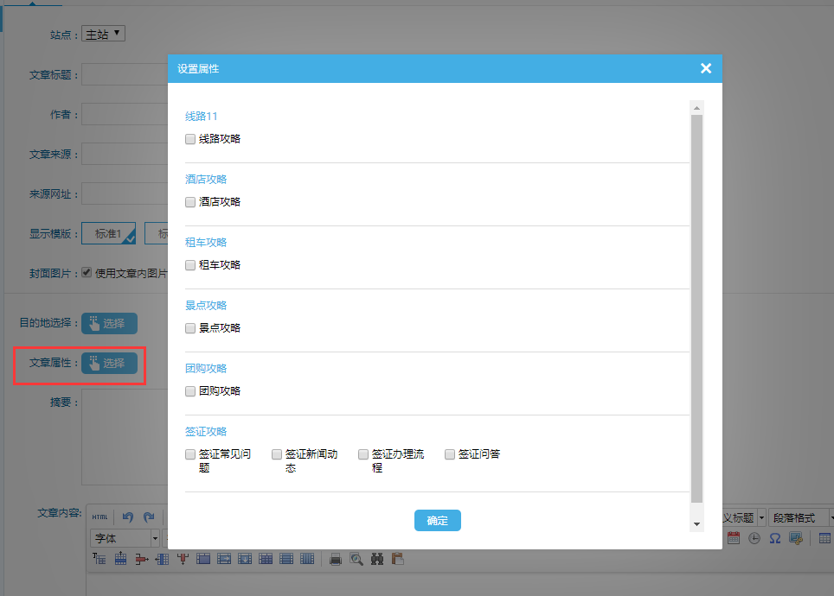Click the HTML source toolbar icon

click(x=100, y=517)
